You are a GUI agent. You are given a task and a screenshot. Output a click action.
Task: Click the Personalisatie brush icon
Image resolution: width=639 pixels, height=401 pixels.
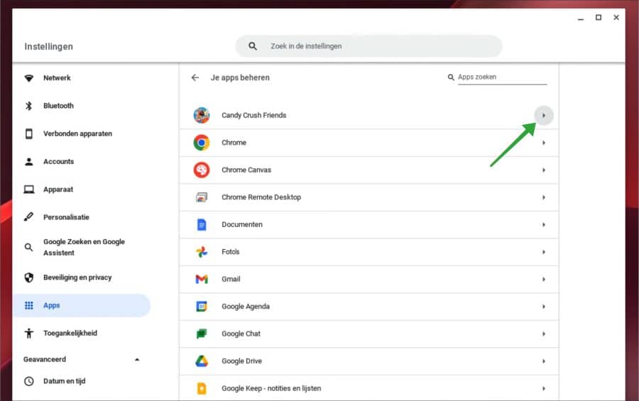tap(29, 216)
